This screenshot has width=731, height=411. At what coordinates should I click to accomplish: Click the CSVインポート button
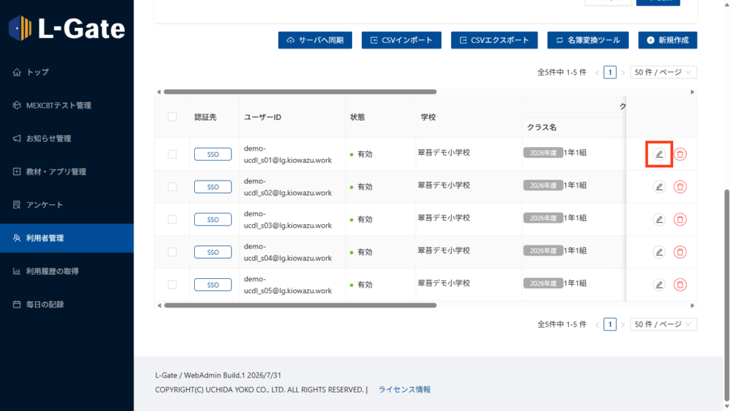coord(401,40)
